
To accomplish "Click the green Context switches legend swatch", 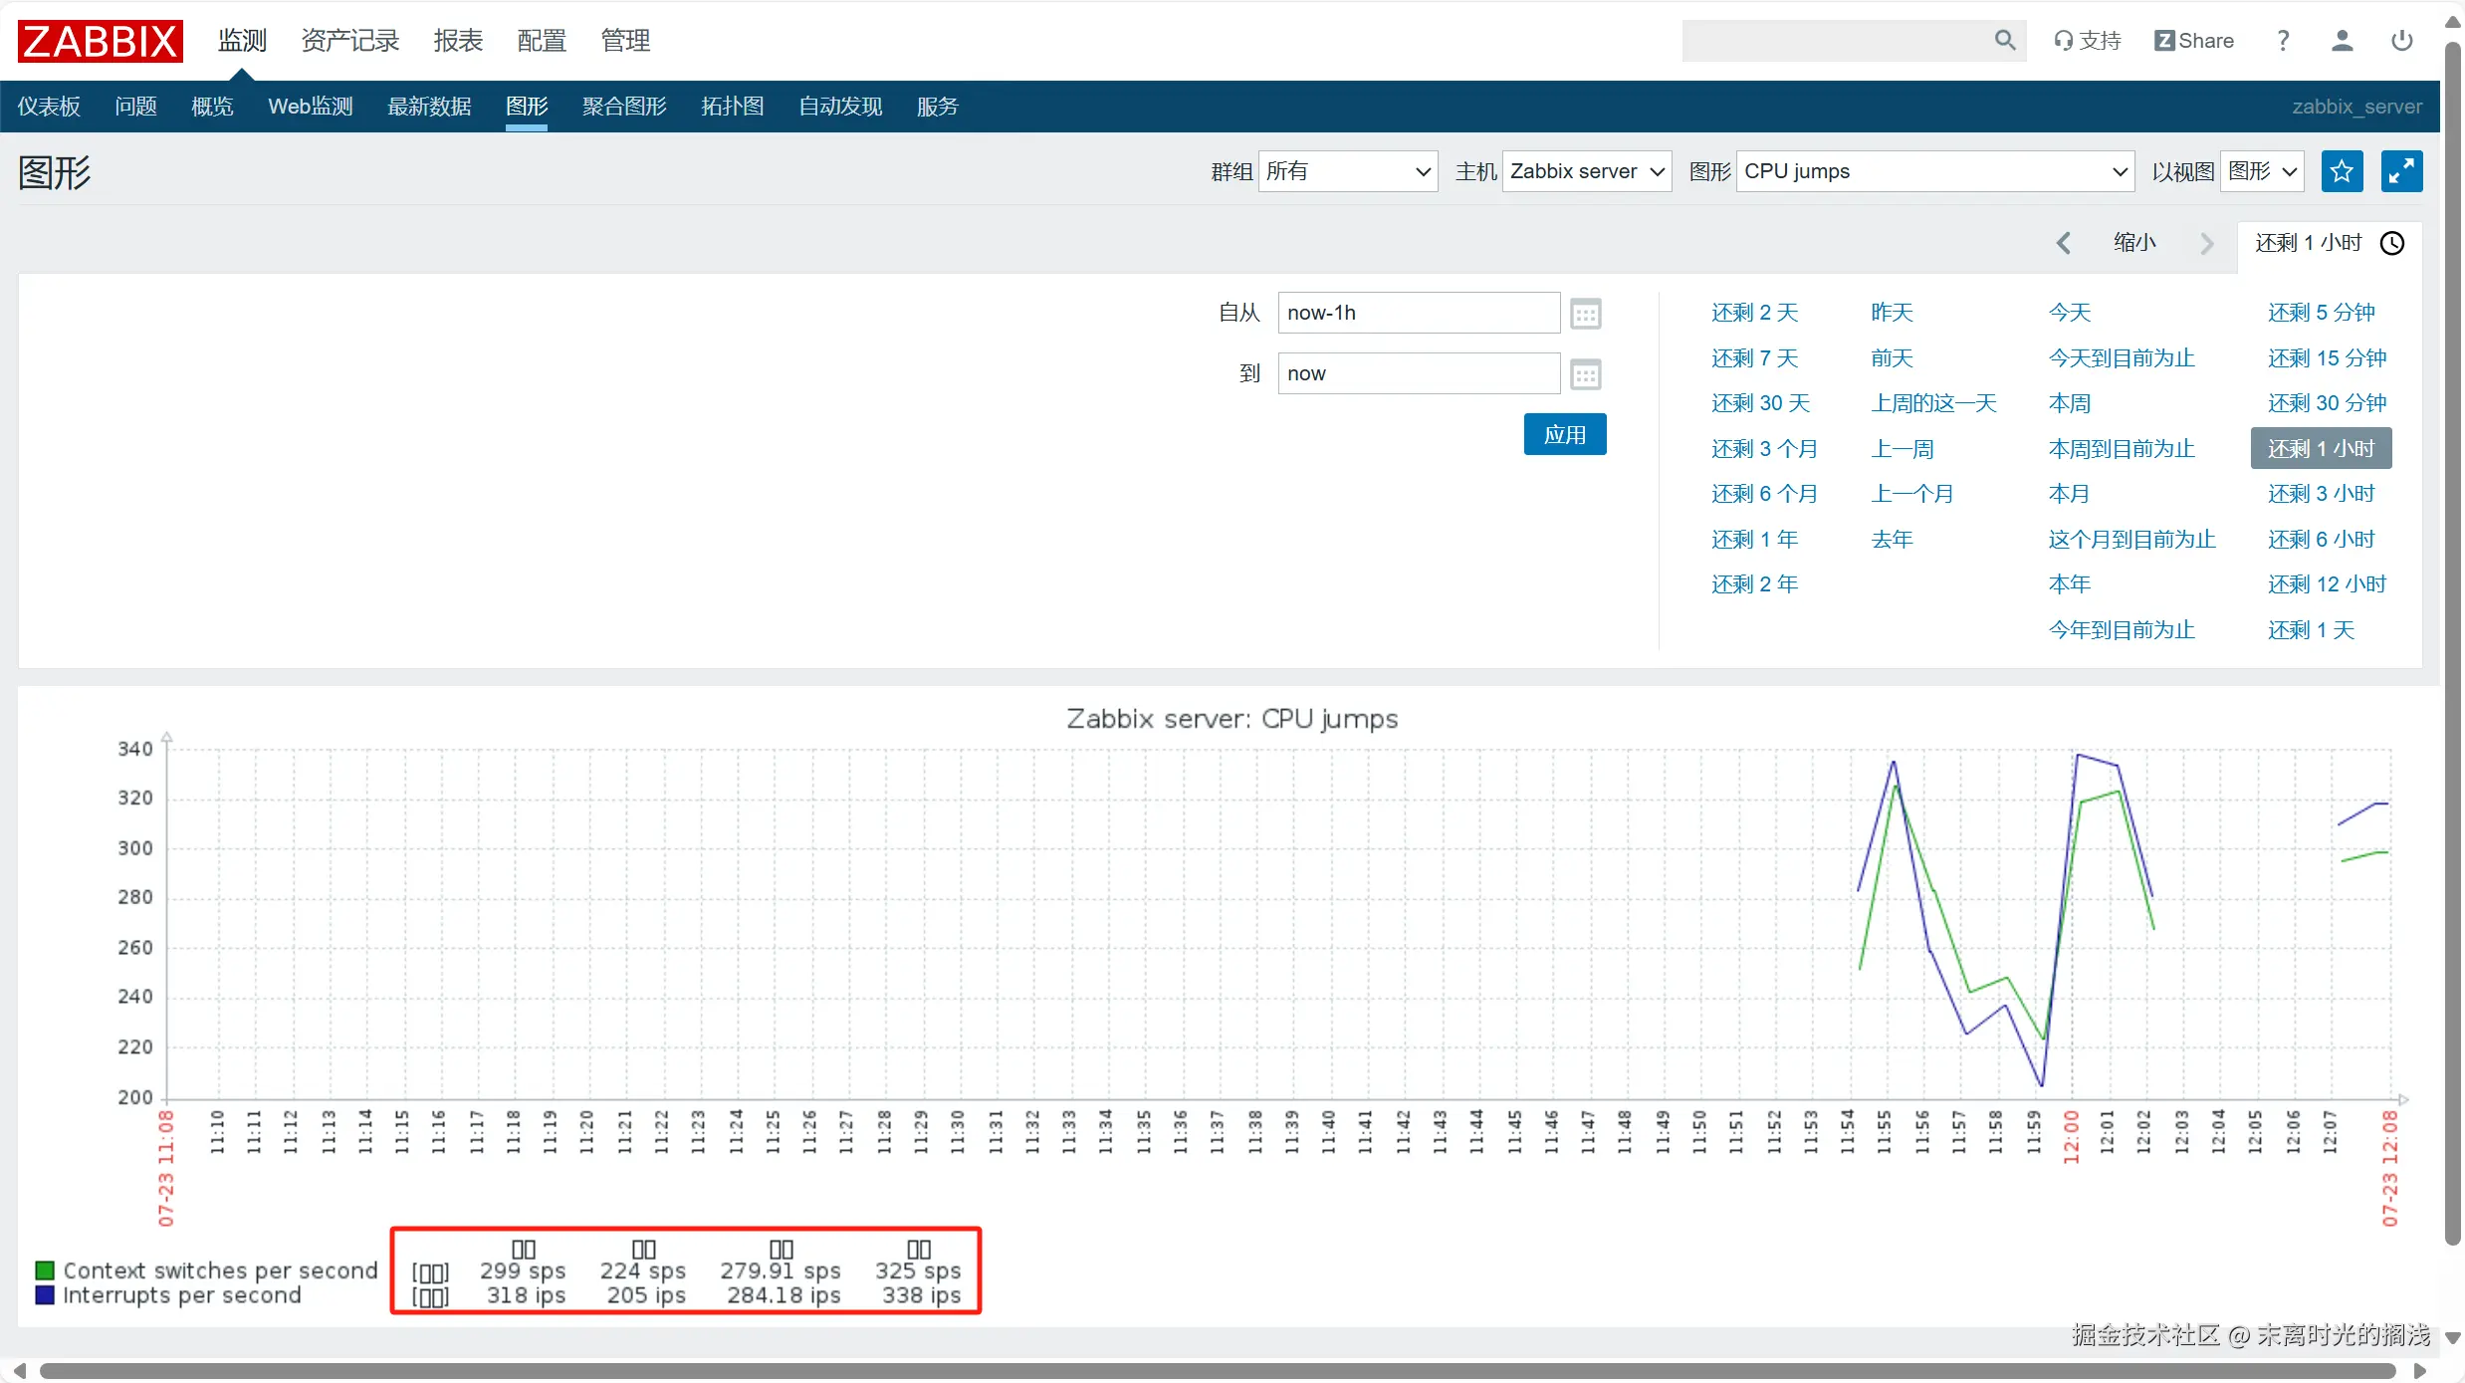I will click(45, 1270).
